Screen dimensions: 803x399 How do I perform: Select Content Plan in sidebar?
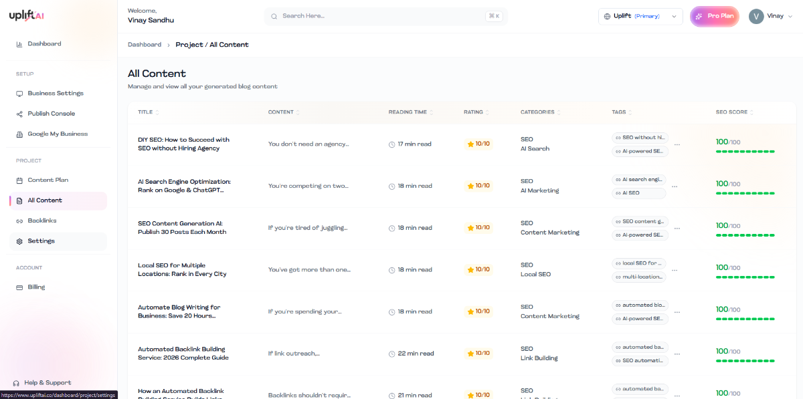coord(48,180)
